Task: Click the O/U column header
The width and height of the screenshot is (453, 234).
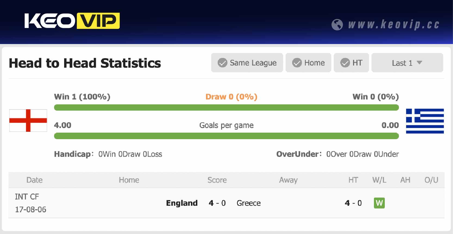Action: (431, 180)
